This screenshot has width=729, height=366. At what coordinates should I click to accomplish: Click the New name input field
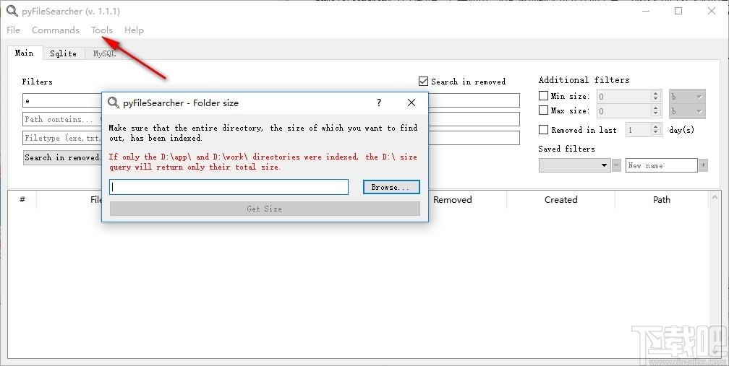tap(662, 165)
